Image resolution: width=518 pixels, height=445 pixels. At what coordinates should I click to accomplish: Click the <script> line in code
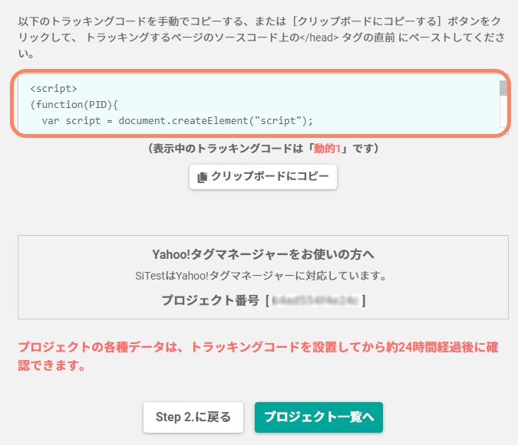(54, 89)
